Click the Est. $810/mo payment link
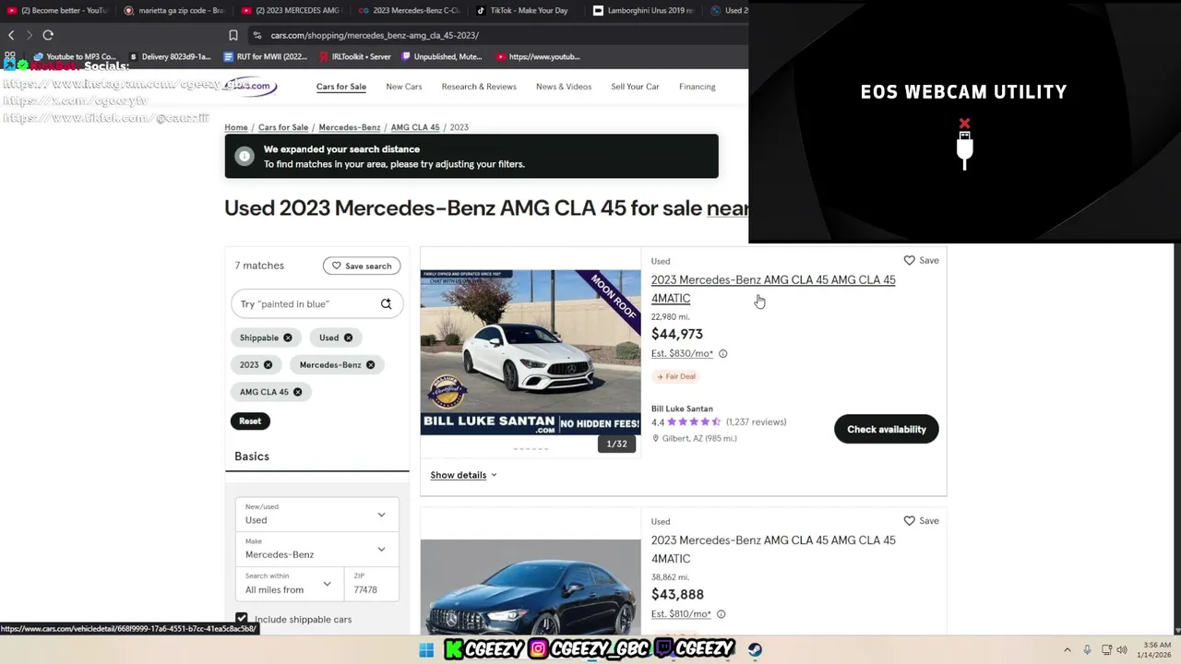1181x664 pixels. tap(681, 614)
